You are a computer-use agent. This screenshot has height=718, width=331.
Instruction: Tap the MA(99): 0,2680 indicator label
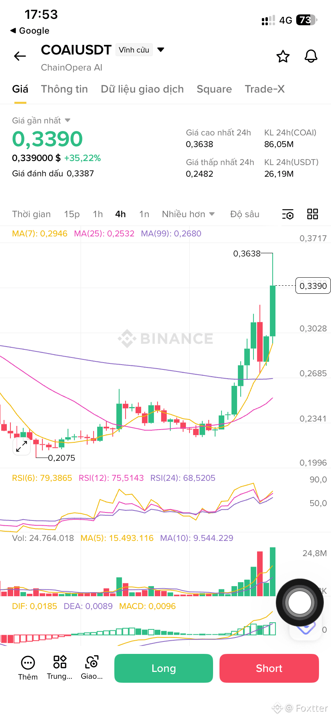point(171,234)
